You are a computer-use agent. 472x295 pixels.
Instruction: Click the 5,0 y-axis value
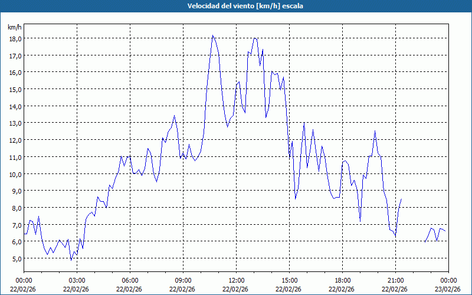[x=17, y=259]
